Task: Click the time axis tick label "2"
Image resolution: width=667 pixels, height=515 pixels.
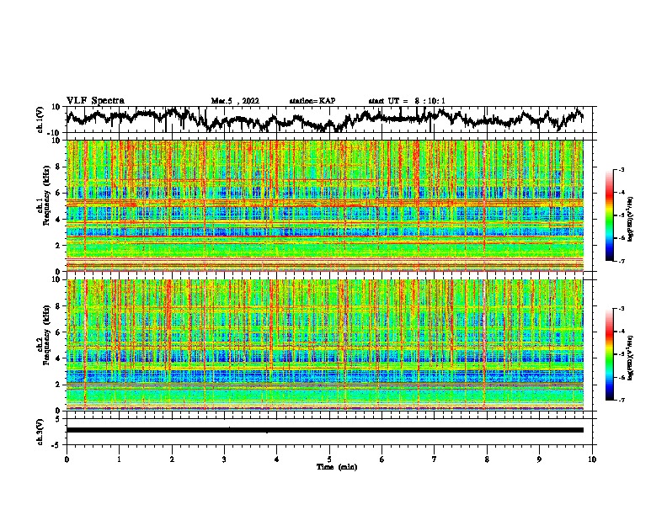Action: [172, 459]
